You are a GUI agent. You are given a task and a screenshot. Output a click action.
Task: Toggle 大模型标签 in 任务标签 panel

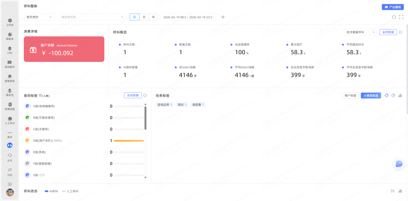coord(371,96)
